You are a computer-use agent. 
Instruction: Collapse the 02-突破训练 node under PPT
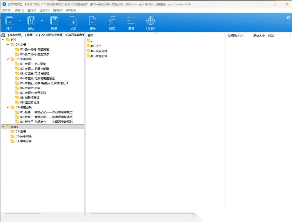pos(8,59)
